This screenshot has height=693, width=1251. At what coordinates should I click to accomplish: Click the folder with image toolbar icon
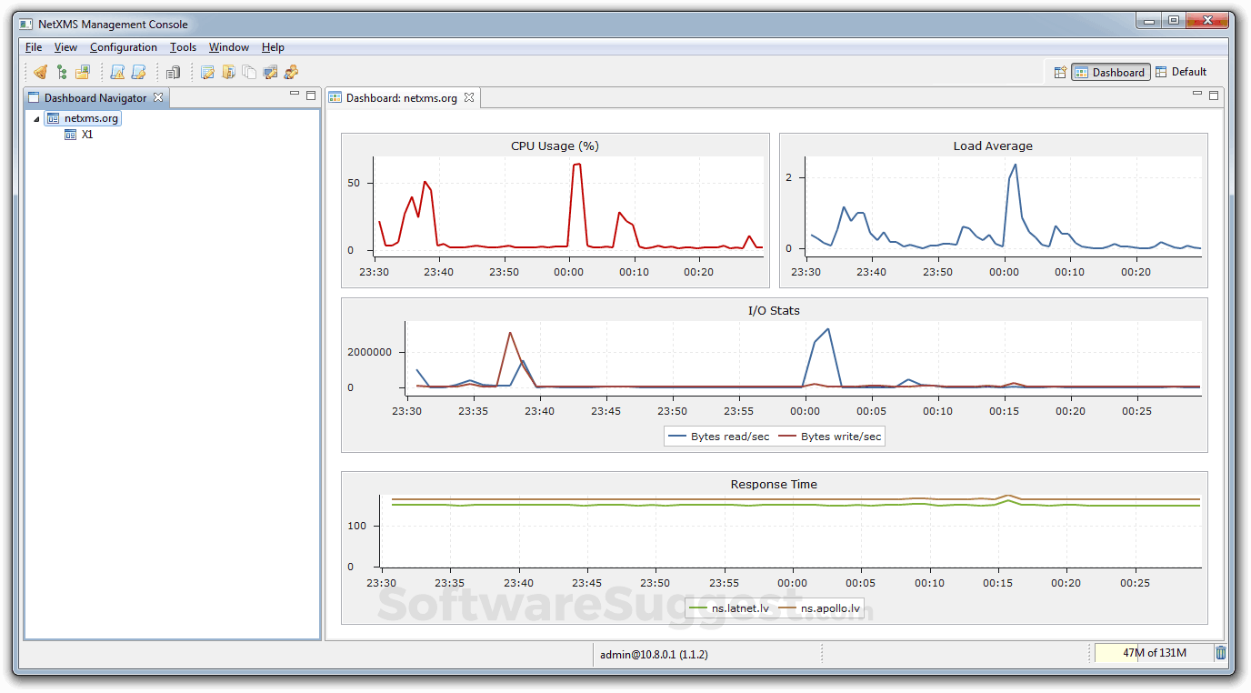(x=83, y=72)
